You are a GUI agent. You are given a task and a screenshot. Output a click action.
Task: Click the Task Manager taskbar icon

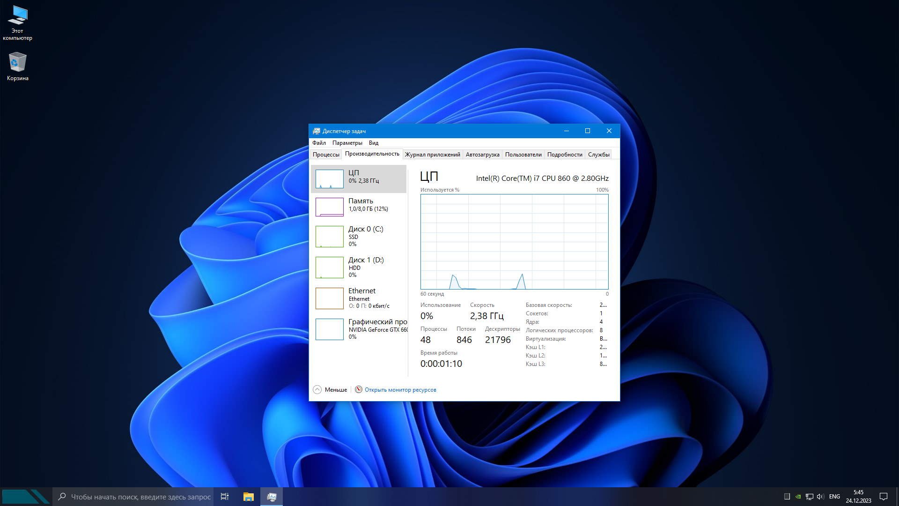272,496
